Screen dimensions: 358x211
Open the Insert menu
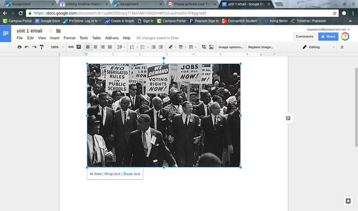pyautogui.click(x=55, y=38)
